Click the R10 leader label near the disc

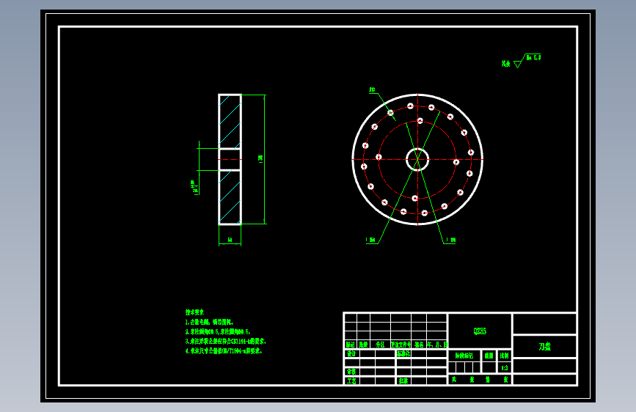pyautogui.click(x=372, y=90)
